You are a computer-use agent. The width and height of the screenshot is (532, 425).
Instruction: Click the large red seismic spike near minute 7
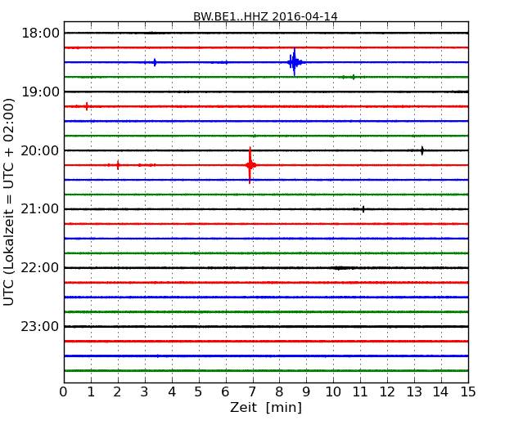click(x=250, y=165)
